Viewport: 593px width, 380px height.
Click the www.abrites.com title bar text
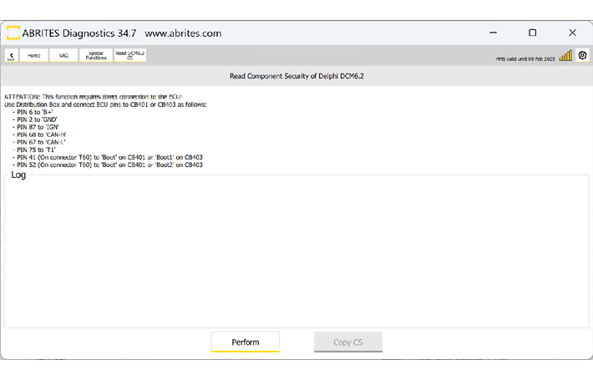pos(183,33)
